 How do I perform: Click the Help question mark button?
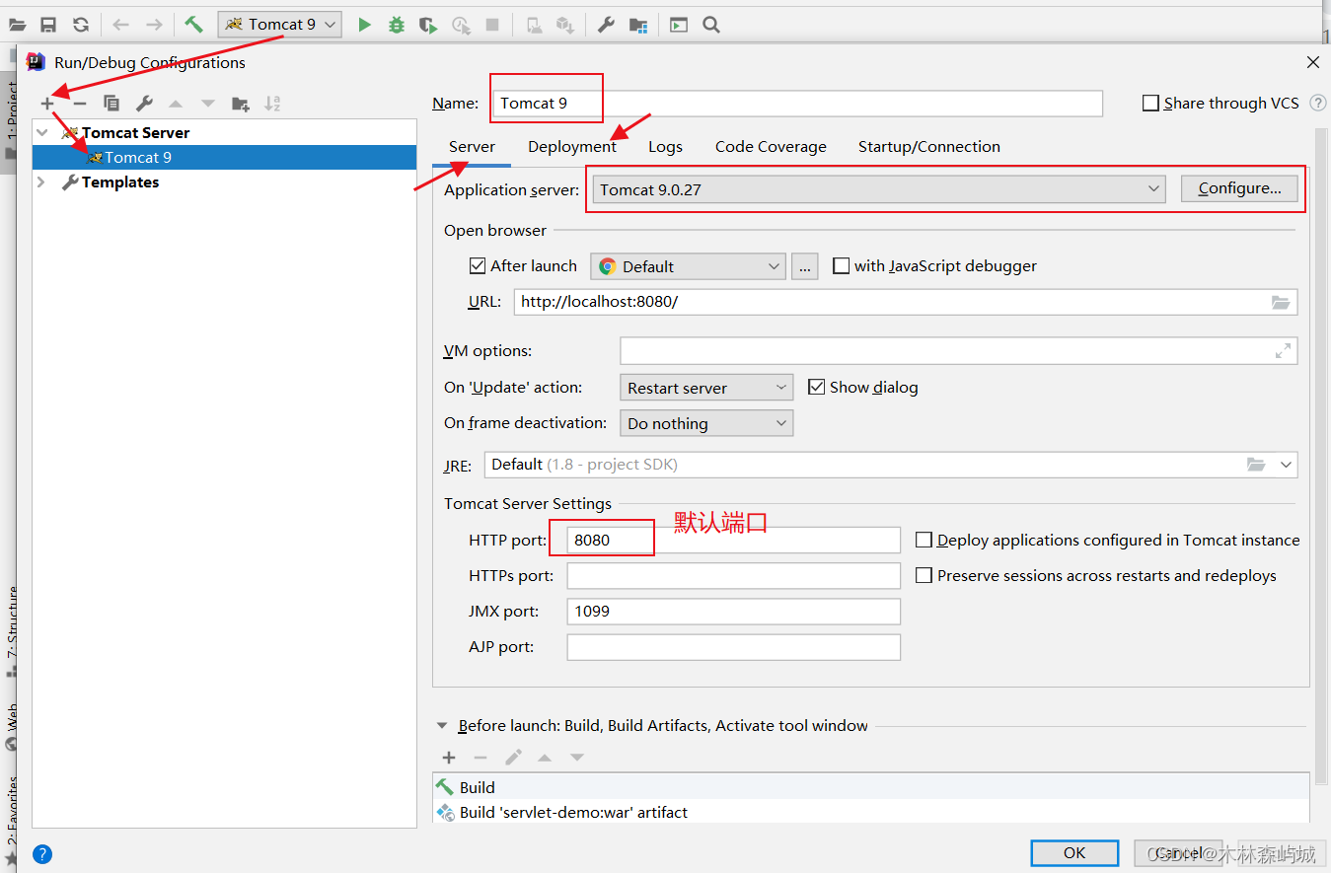coord(42,853)
